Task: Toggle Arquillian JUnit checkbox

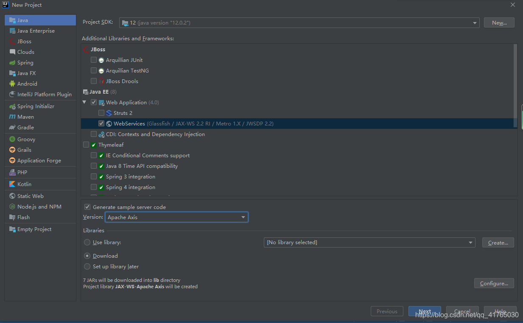Action: click(x=94, y=60)
